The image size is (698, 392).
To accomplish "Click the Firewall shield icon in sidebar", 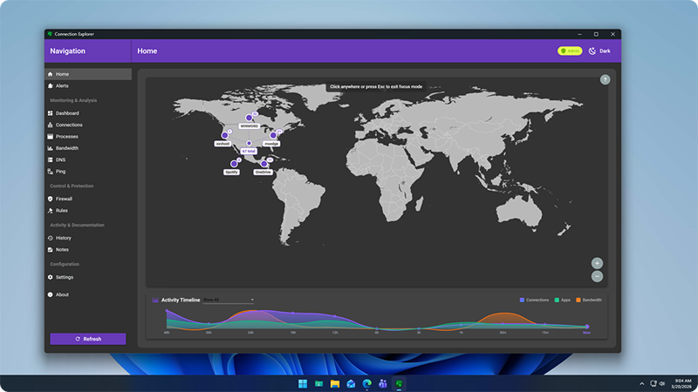I will click(x=51, y=199).
